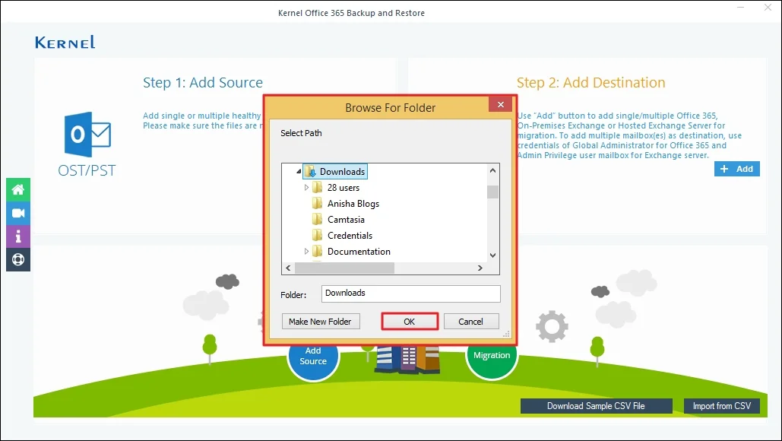The width and height of the screenshot is (782, 441).
Task: Click the horizontal scrollbar thumb
Action: point(344,268)
